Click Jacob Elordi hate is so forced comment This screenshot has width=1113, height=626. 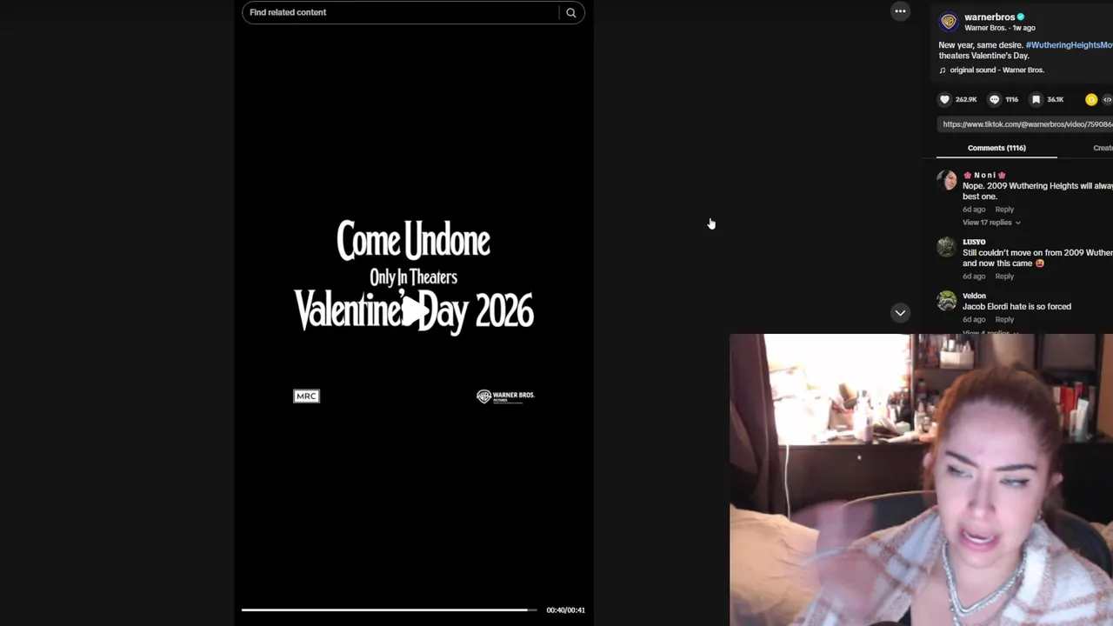[1016, 306]
